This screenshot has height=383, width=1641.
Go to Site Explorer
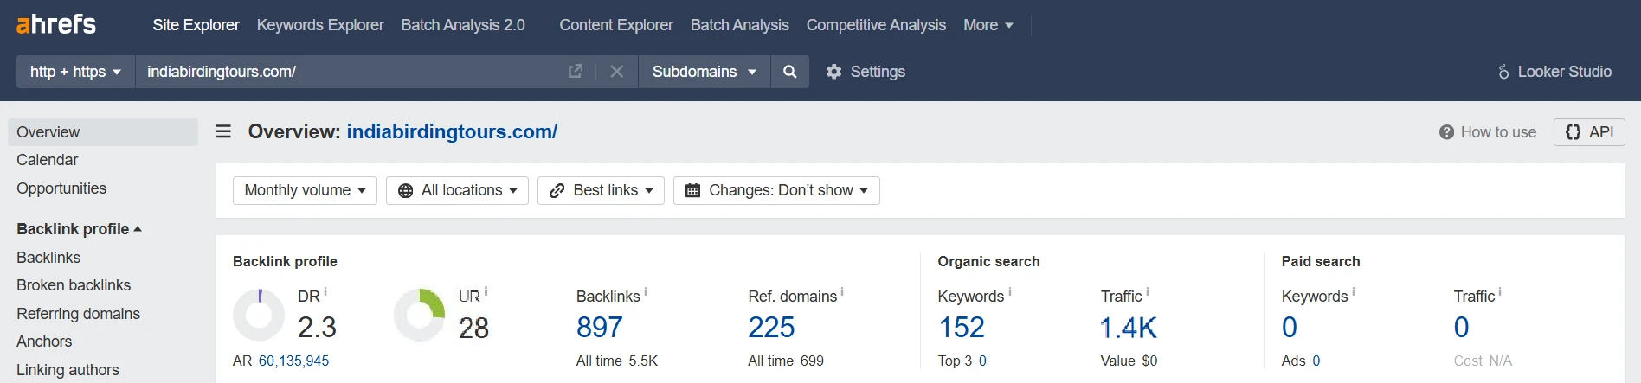tap(196, 25)
